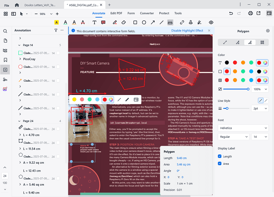274x197 pixels.
Task: Pick the orange text color swatch
Action: (243, 62)
